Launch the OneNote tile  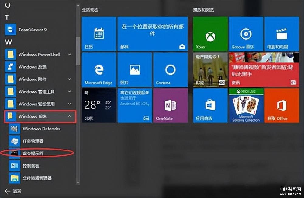pos(171,105)
